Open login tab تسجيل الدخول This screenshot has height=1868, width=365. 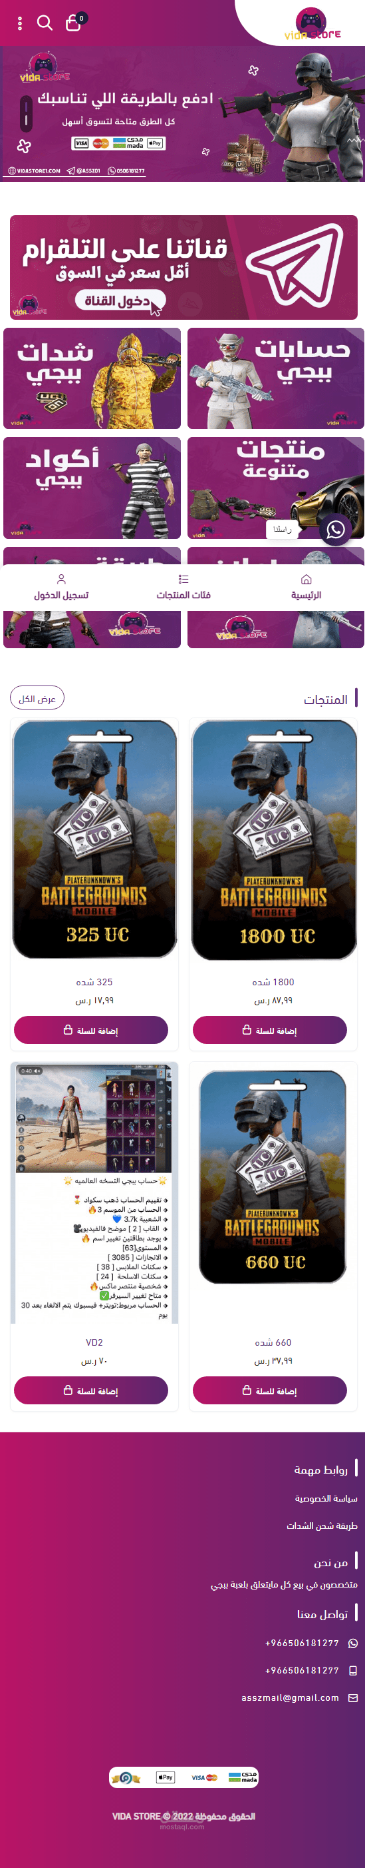point(62,588)
